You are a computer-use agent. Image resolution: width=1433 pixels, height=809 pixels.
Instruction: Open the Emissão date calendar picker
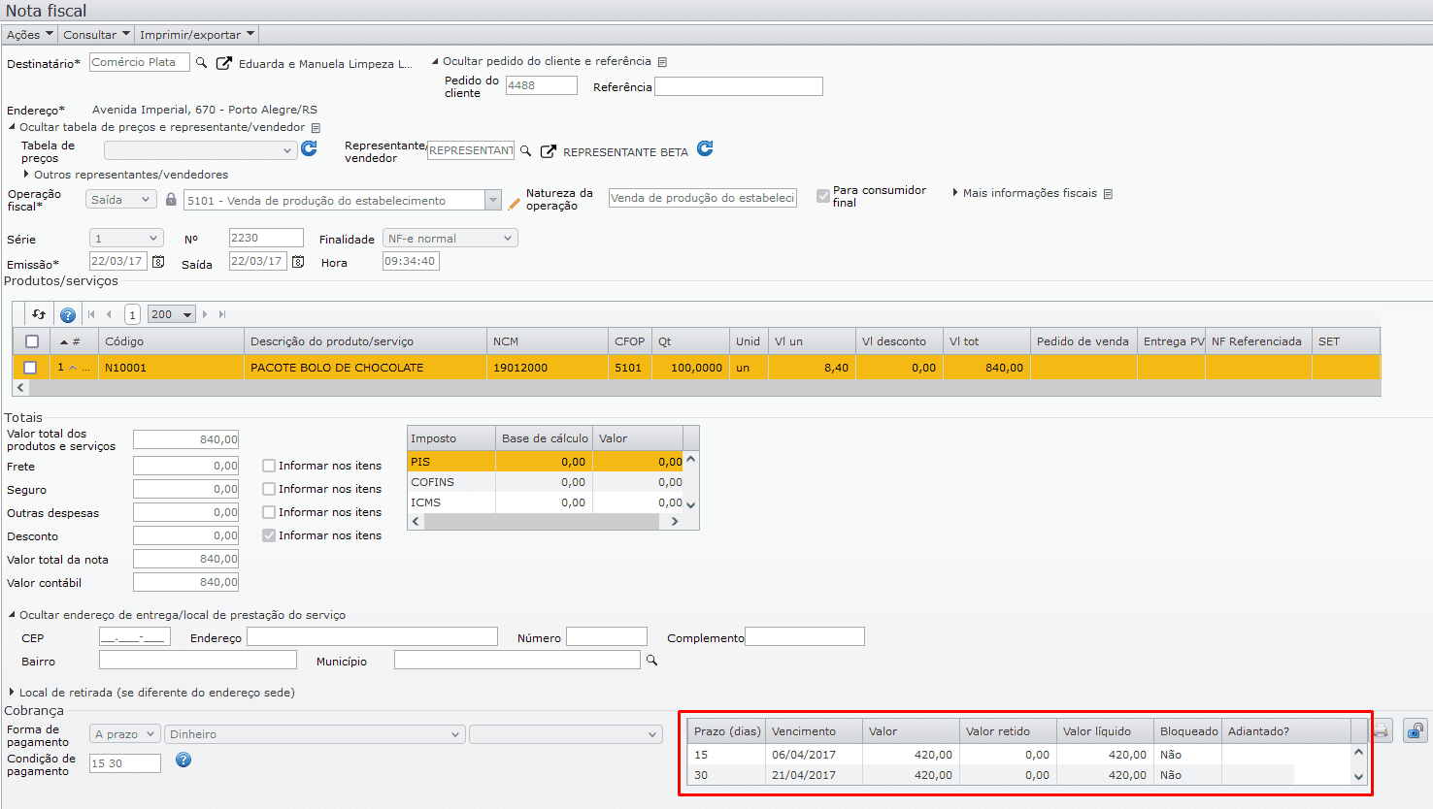pos(158,262)
